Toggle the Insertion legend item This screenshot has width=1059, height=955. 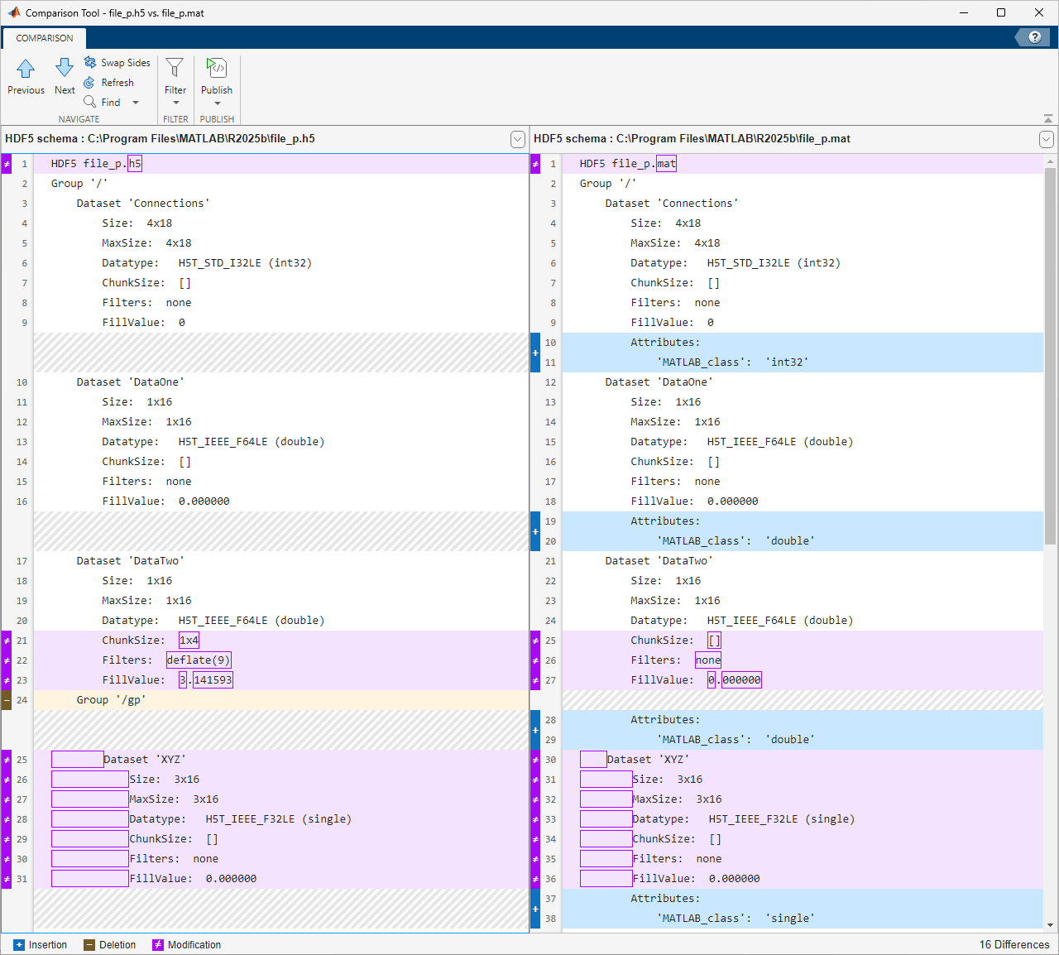point(39,944)
